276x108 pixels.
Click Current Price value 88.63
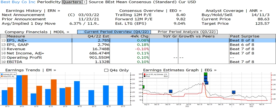pos(264,19)
